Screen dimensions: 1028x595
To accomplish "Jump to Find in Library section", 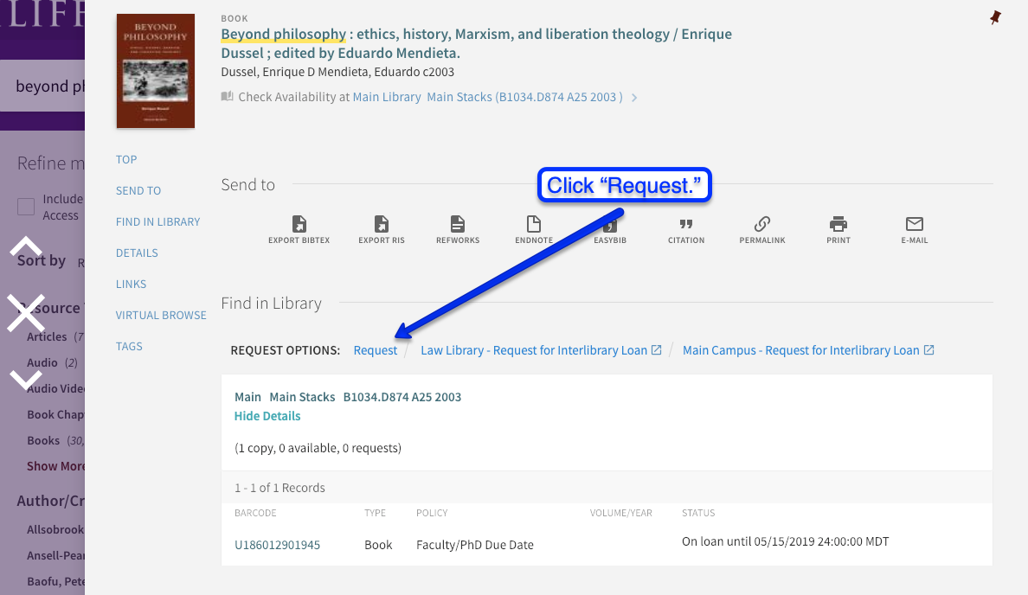I will point(157,221).
